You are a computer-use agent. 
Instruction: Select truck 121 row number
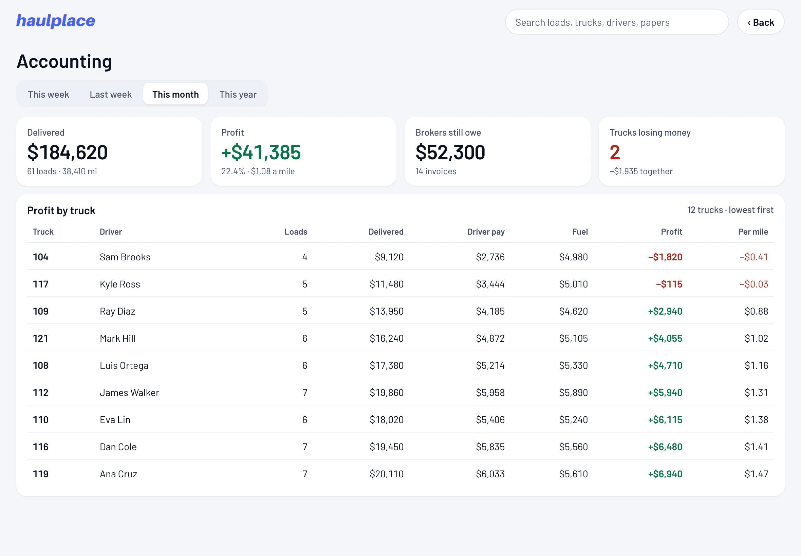40,339
